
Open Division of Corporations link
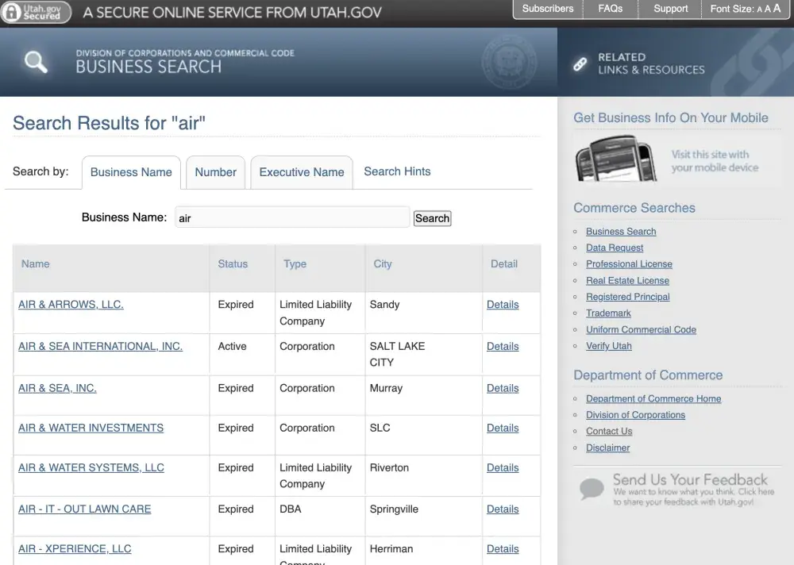tap(635, 415)
